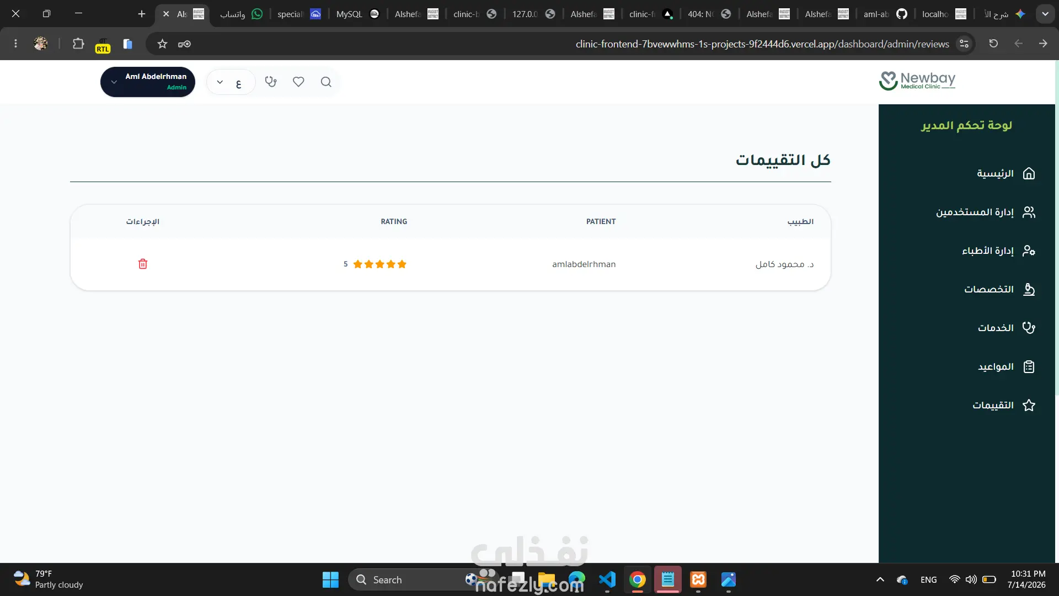This screenshot has width=1059, height=596.
Task: Close the active Als tab
Action: pyautogui.click(x=166, y=14)
